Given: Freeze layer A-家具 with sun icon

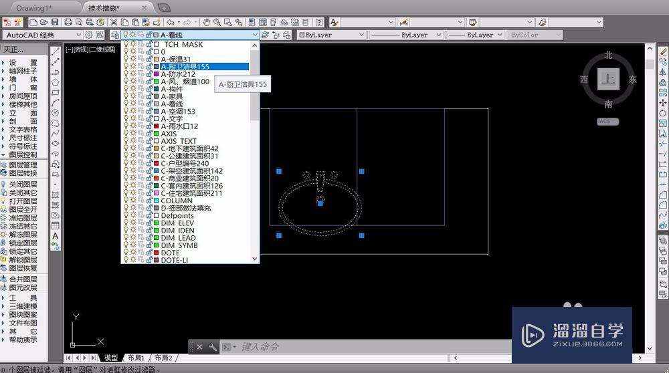Looking at the screenshot, I should point(133,96).
